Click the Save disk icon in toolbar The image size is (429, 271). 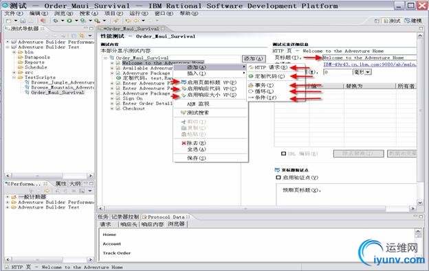click(x=23, y=21)
